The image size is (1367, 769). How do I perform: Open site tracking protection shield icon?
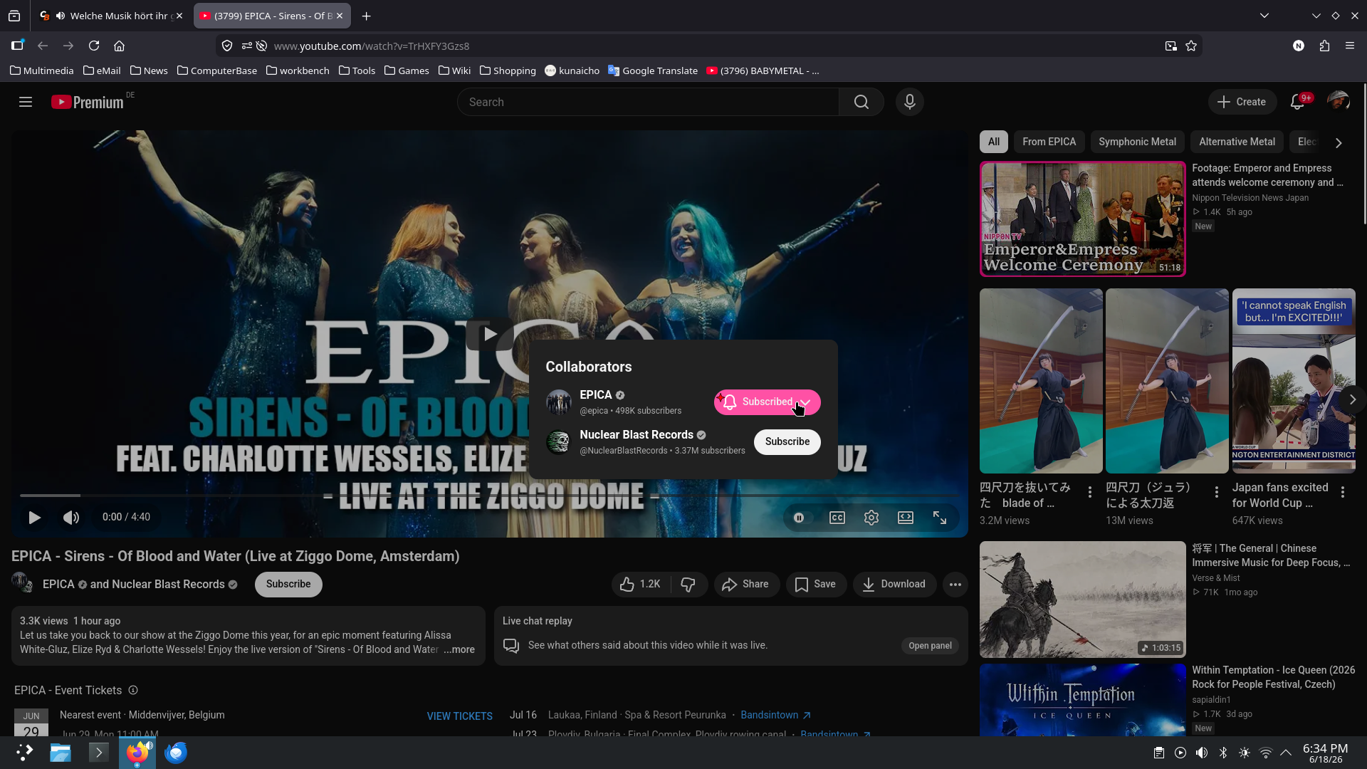[x=227, y=46]
